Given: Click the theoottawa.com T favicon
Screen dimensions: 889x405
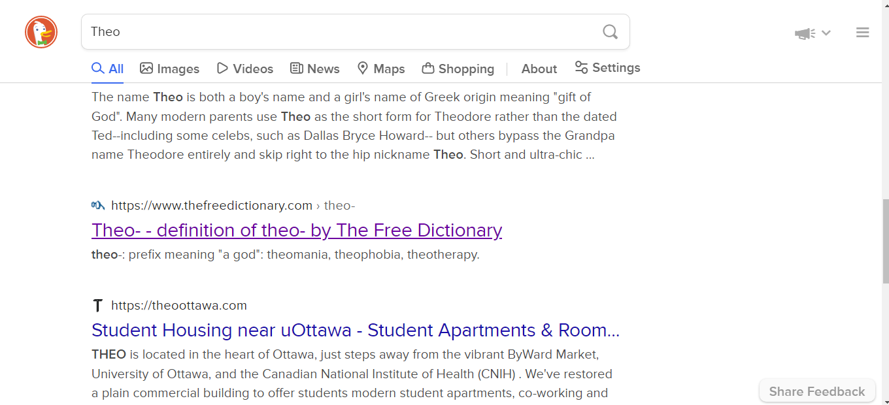Looking at the screenshot, I should pyautogui.click(x=98, y=305).
